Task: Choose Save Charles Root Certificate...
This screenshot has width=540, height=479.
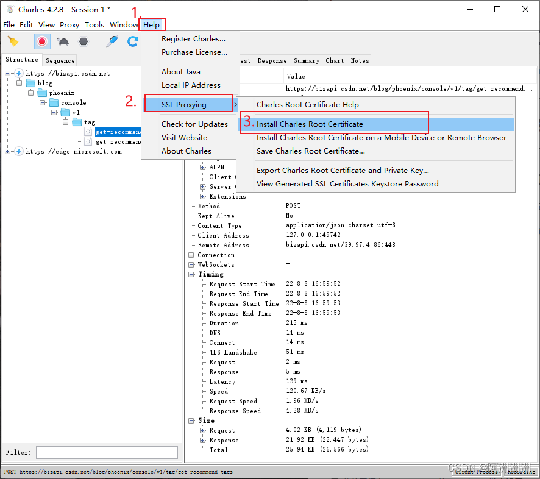Action: point(311,151)
